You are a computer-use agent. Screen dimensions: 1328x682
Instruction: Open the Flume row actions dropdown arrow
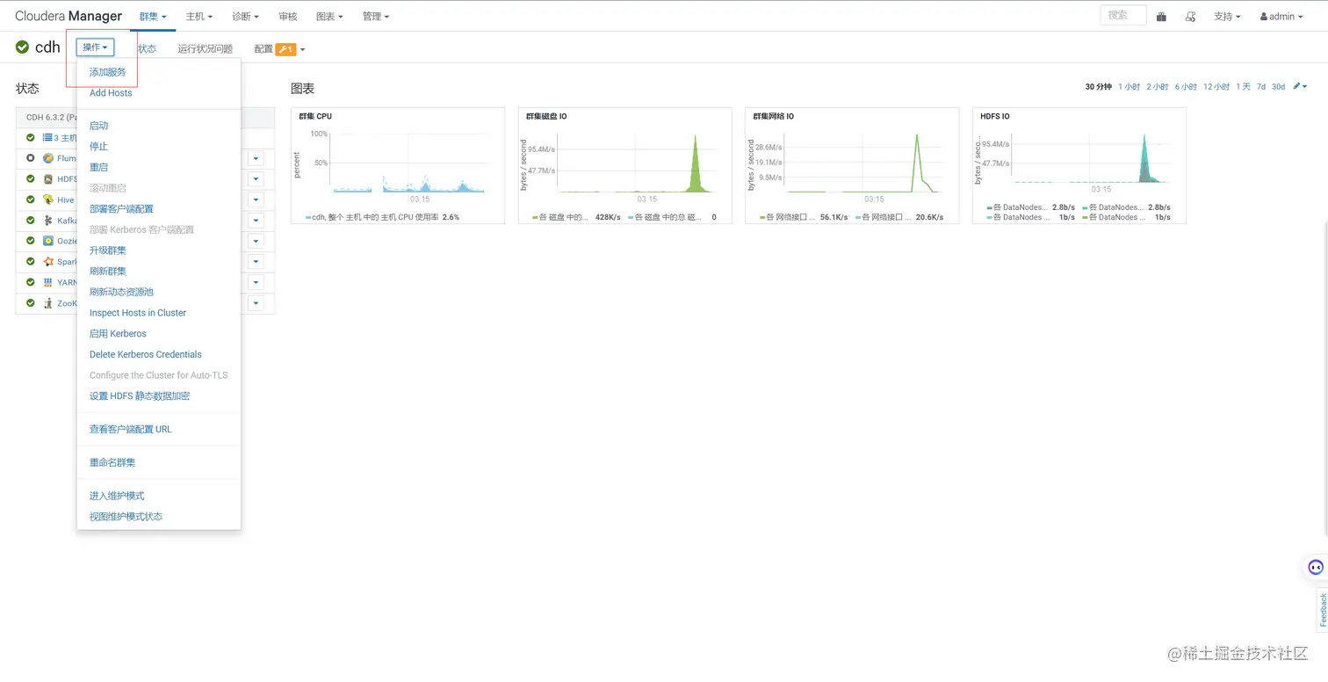click(256, 158)
